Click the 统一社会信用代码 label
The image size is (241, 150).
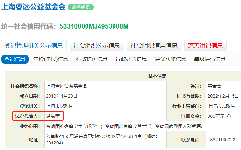29,26
